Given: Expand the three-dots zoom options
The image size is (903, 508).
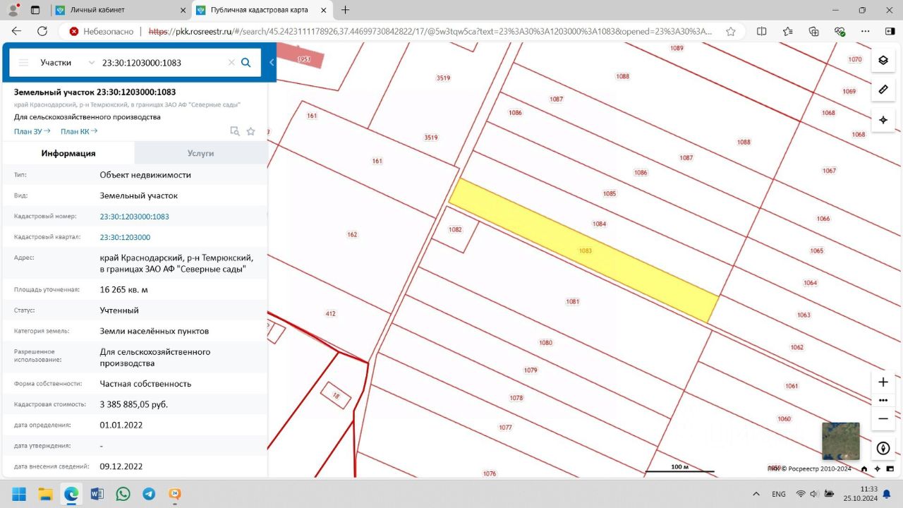Looking at the screenshot, I should pos(883,400).
